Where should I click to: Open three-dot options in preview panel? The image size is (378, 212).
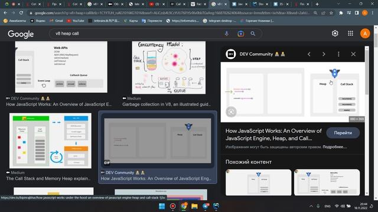[x=338, y=54]
